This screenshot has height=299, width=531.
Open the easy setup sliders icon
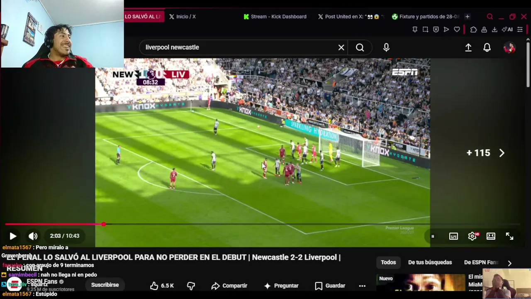coord(520,29)
